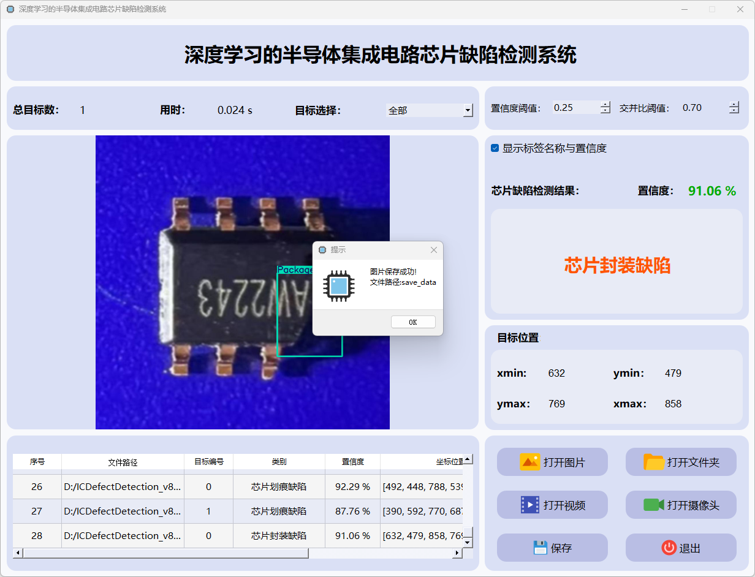The width and height of the screenshot is (755, 577).
Task: Click the video film icon
Action: (529, 505)
